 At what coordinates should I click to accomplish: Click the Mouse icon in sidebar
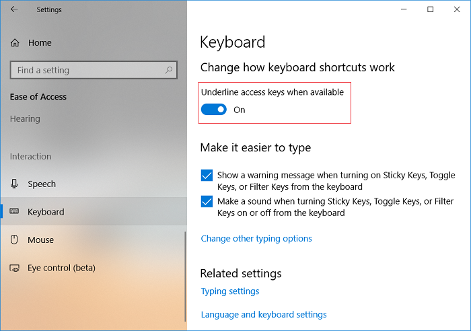click(15, 240)
